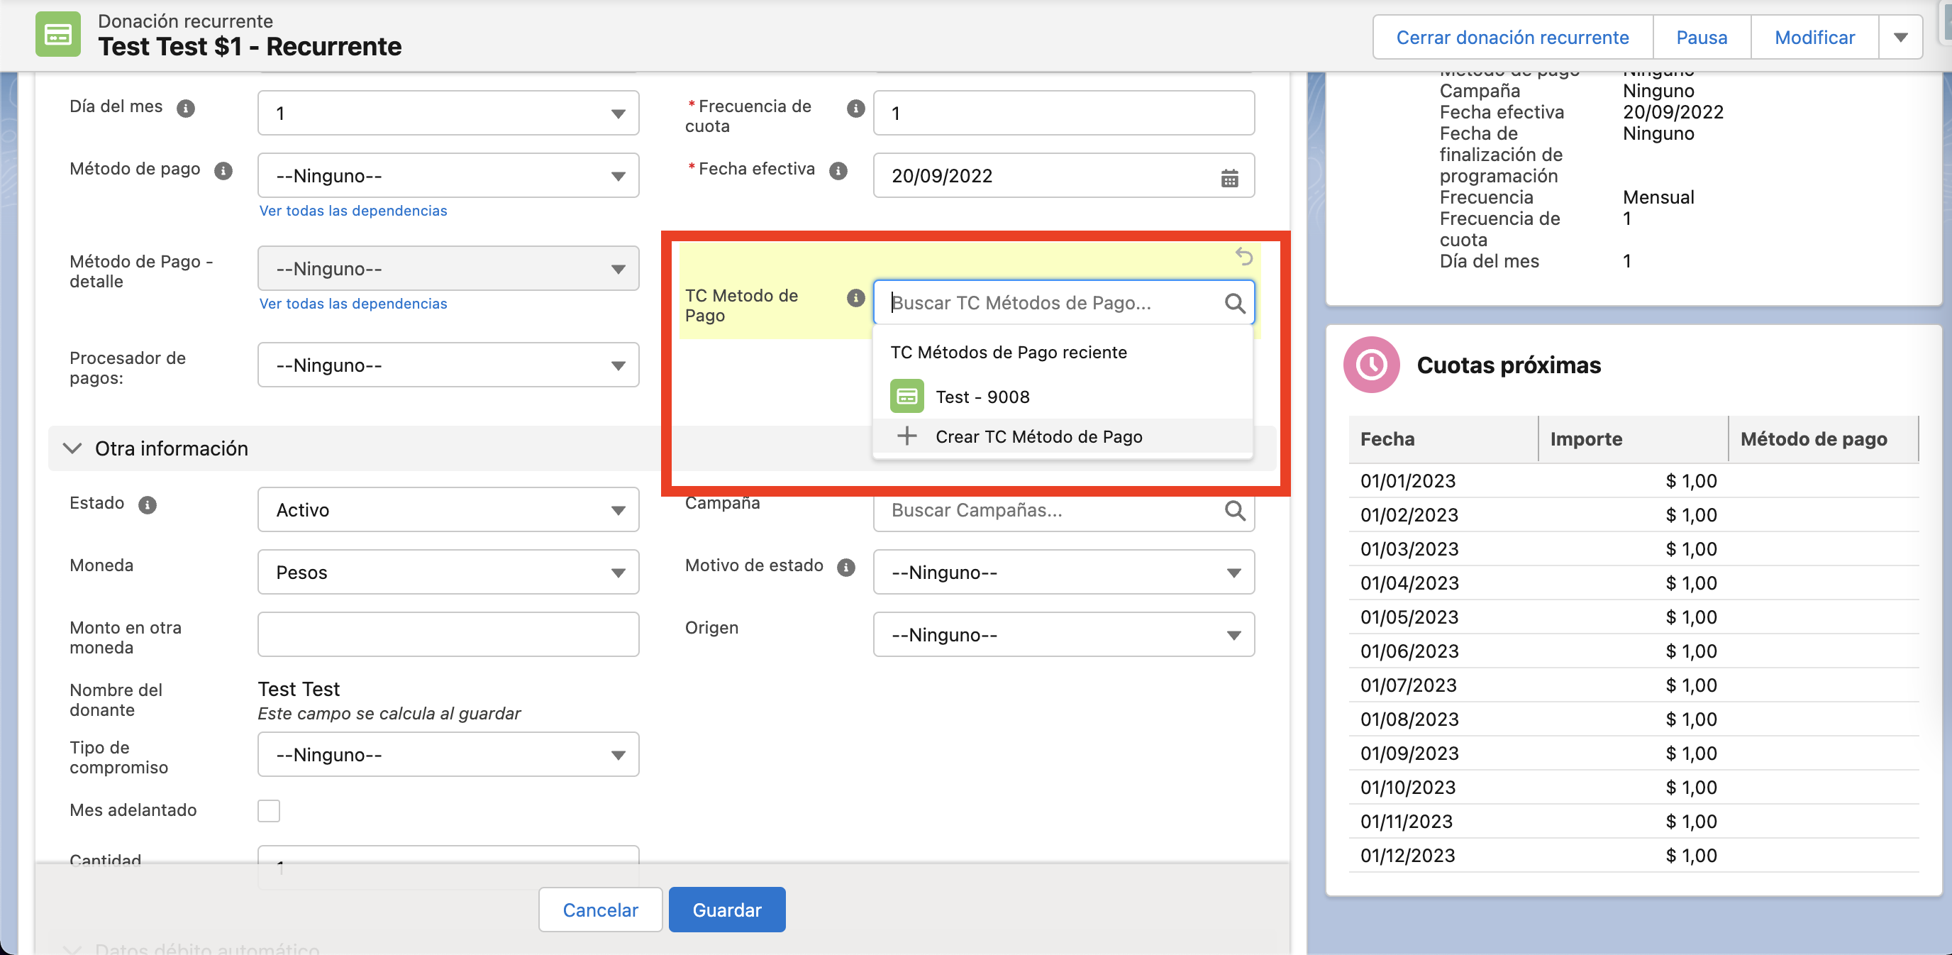
Task: Click Cerrar donación recurrente button
Action: coord(1512,37)
